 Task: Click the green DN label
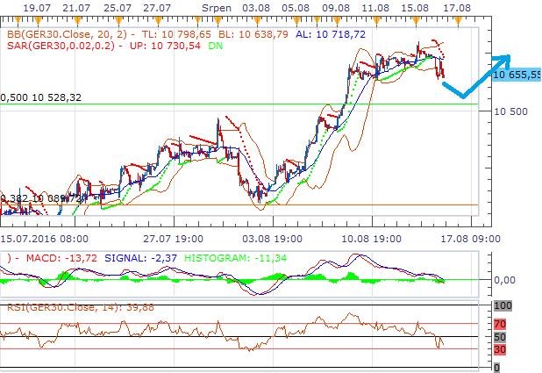tap(216, 46)
